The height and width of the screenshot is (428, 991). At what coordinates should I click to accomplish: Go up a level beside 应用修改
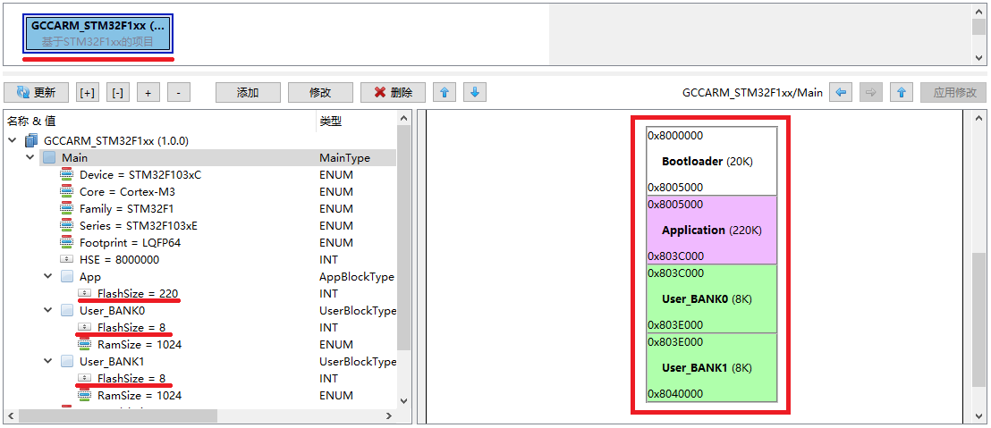click(x=902, y=93)
